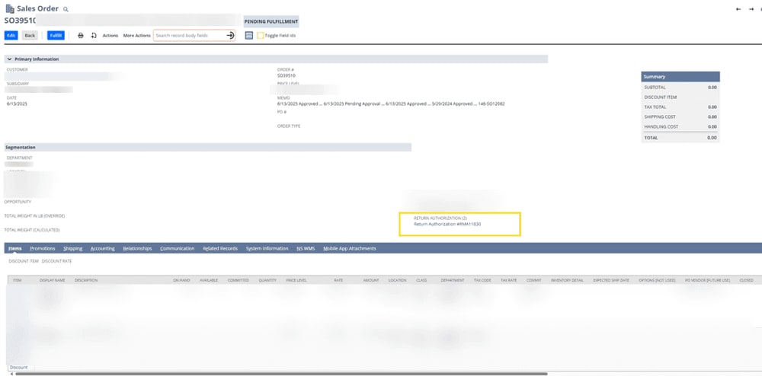
Task: View the System Information tab
Action: tap(267, 248)
